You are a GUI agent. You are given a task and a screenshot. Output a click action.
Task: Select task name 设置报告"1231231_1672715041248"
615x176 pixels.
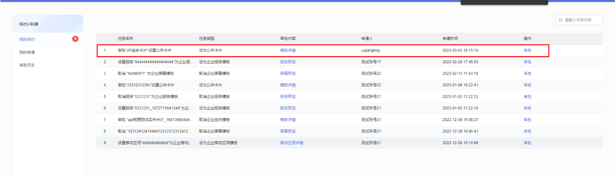pos(156,108)
